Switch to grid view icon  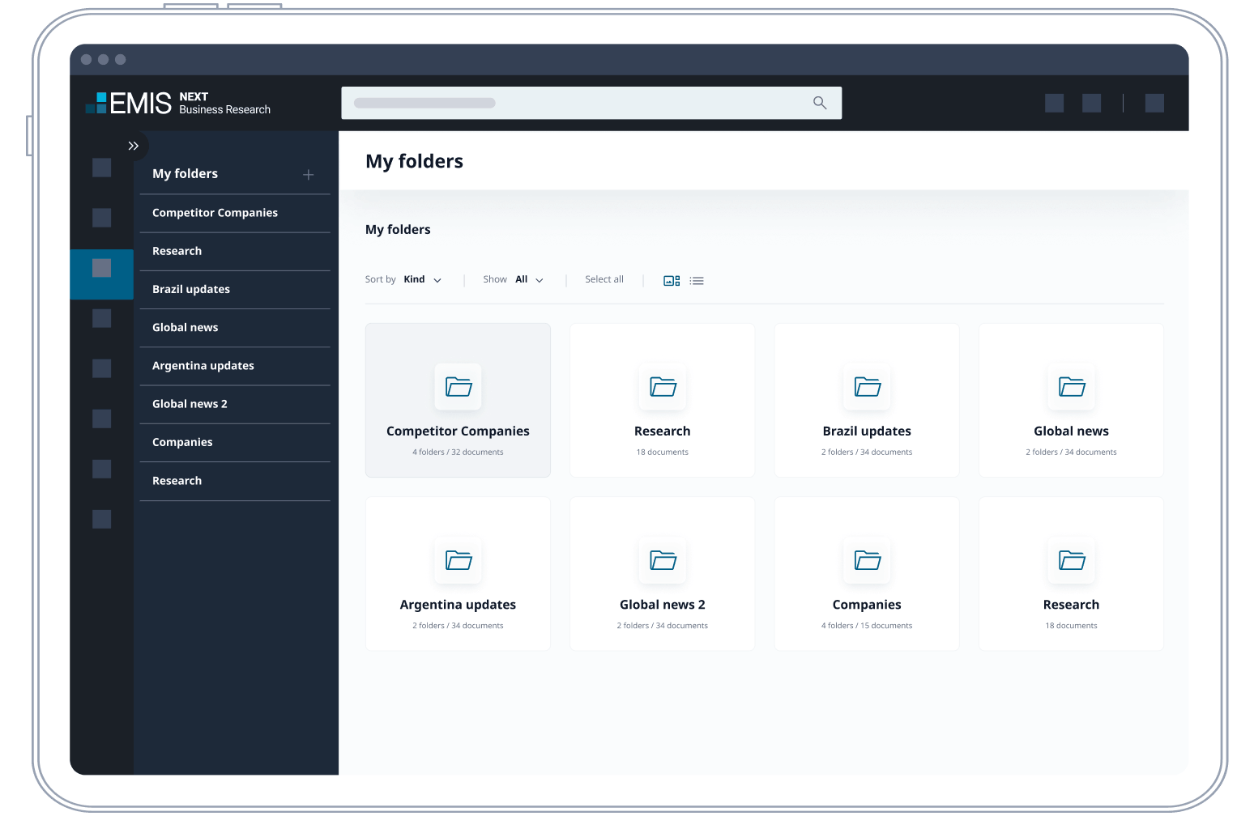point(672,281)
